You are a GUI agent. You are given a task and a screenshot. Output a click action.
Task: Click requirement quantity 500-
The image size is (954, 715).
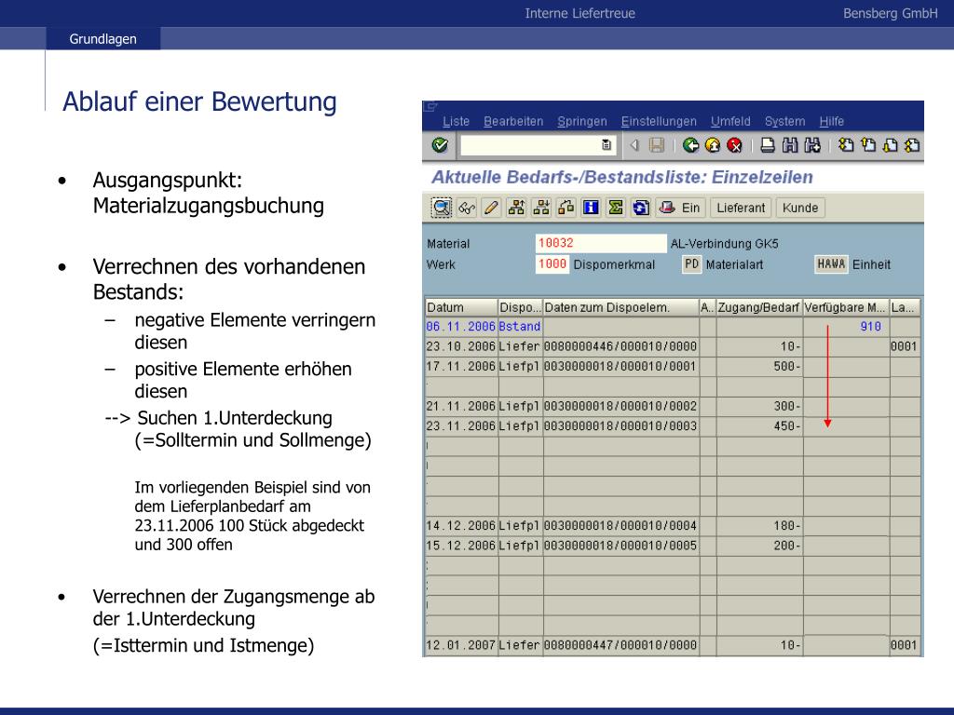[x=787, y=367]
